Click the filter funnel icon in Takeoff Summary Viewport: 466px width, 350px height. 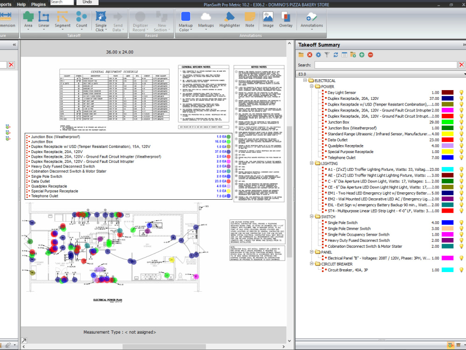327,55
